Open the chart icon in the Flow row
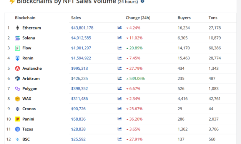The height and width of the screenshot is (144, 241). click(x=120, y=48)
